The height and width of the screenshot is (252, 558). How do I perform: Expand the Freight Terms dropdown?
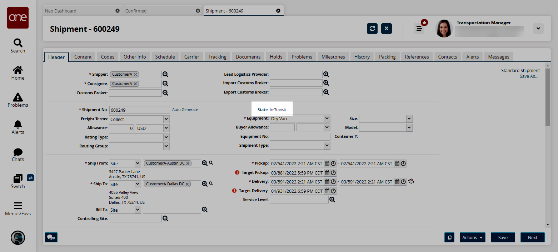click(x=166, y=119)
